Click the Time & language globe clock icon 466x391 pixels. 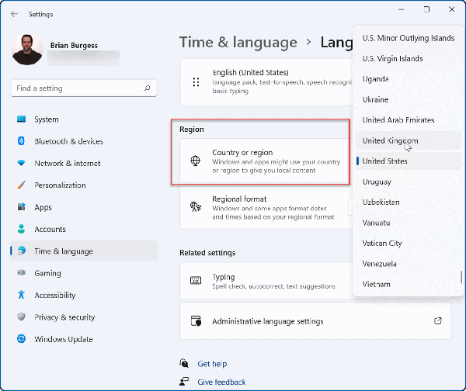click(x=22, y=251)
